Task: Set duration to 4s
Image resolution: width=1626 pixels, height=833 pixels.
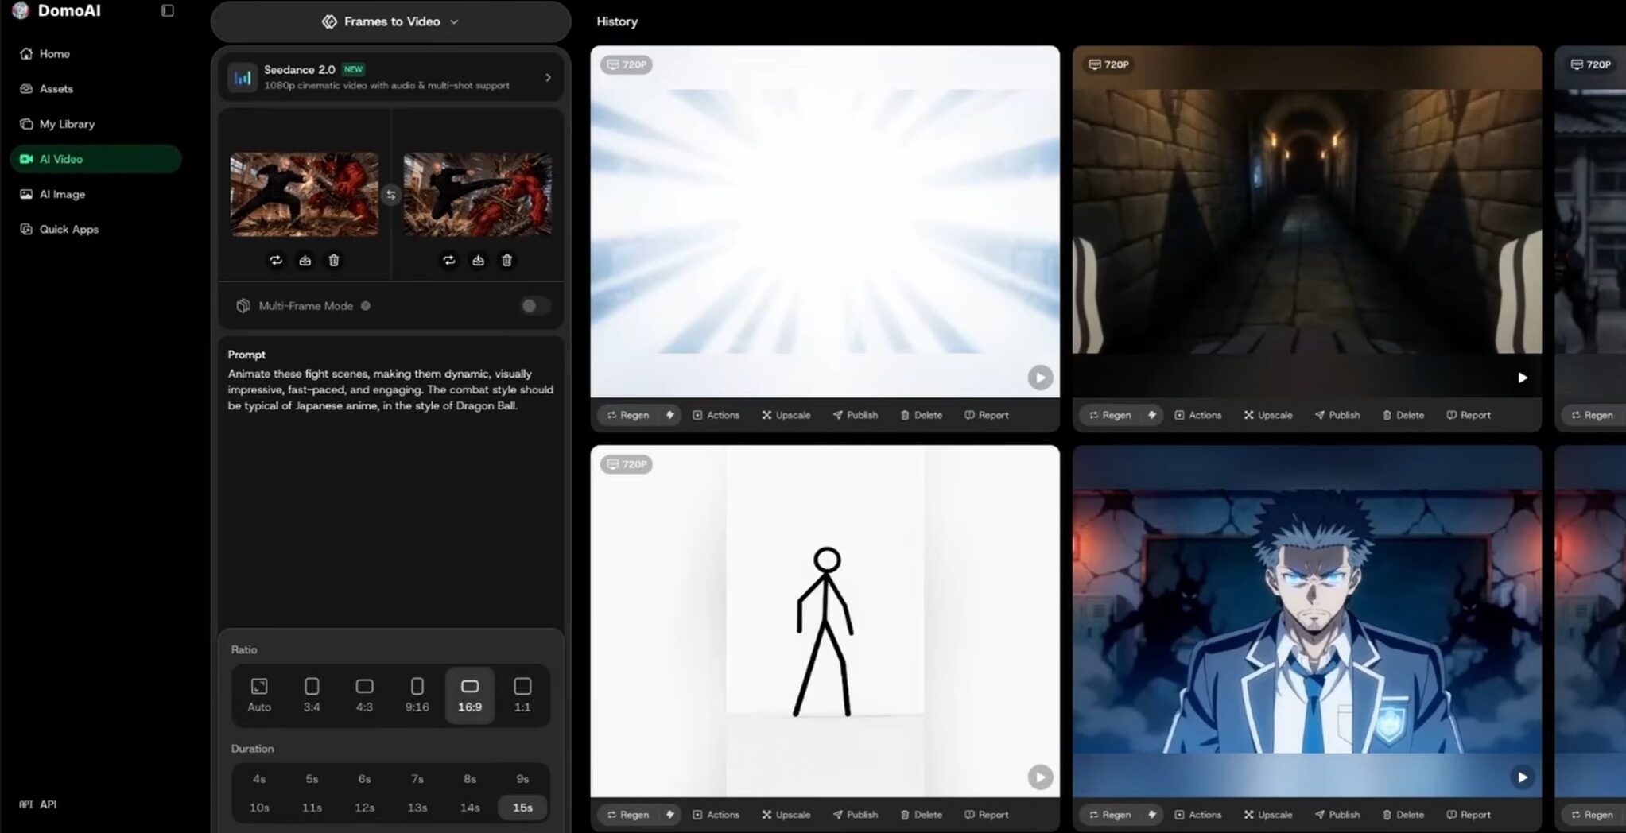Action: [259, 779]
